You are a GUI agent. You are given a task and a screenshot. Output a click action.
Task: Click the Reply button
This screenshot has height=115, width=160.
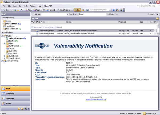click(29, 10)
